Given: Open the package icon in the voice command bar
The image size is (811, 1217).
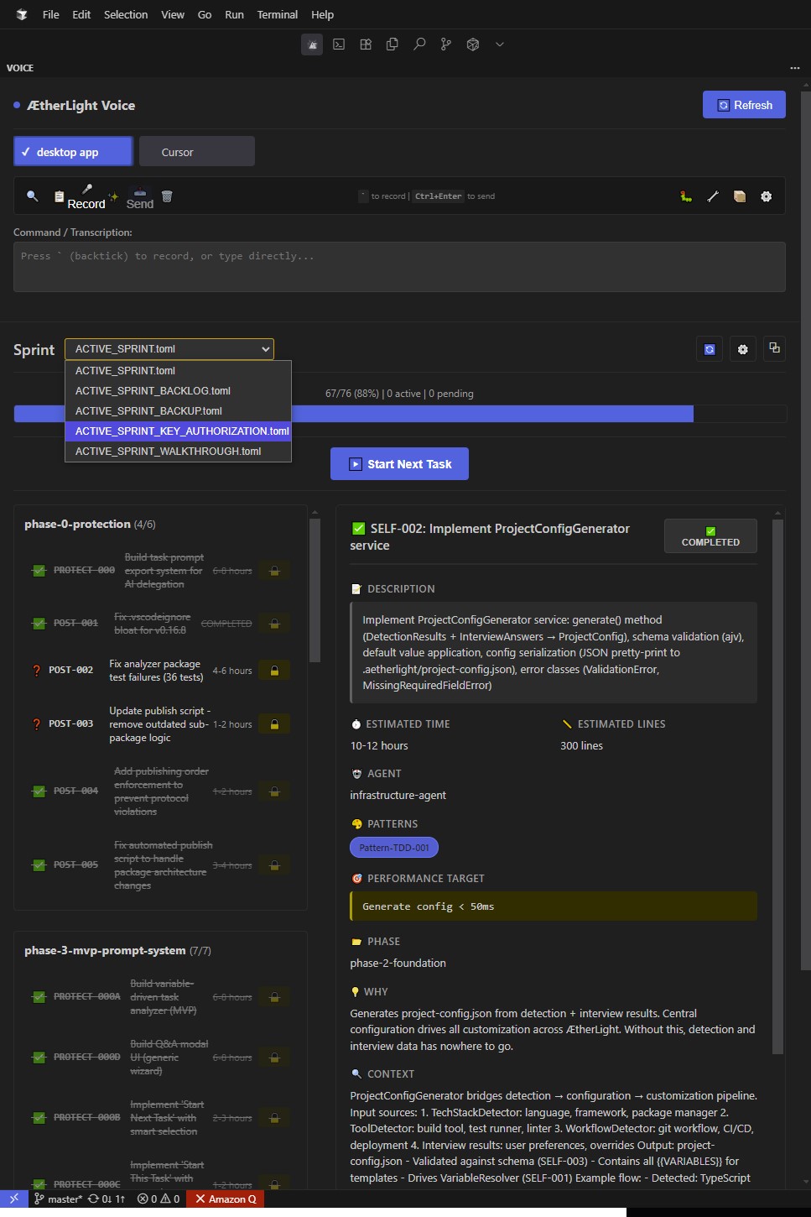Looking at the screenshot, I should (740, 196).
